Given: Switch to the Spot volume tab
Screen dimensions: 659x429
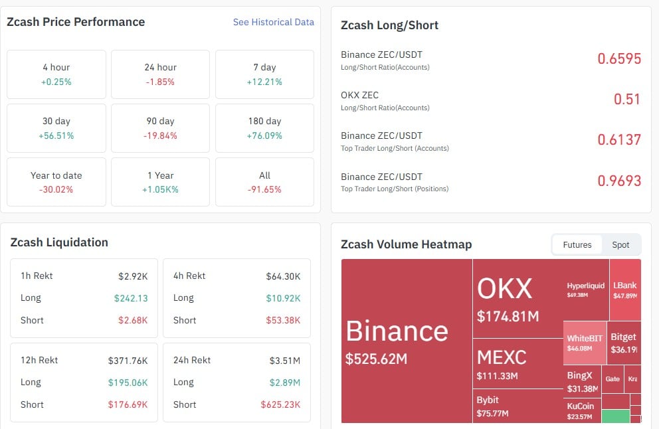Looking at the screenshot, I should pyautogui.click(x=620, y=244).
